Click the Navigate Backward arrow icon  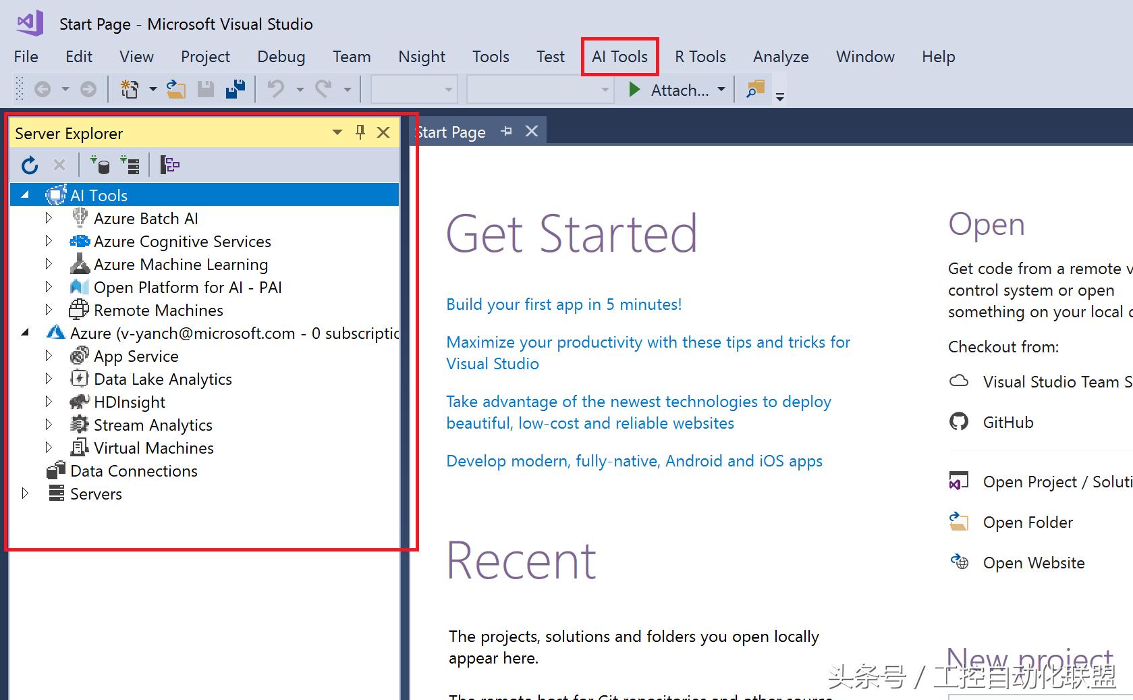tap(43, 89)
